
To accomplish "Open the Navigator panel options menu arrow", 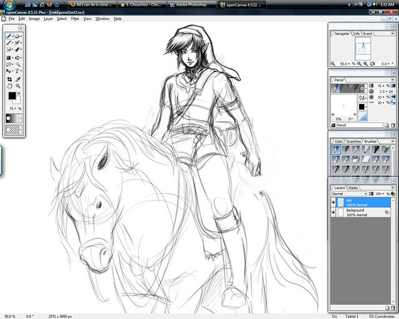I will pyautogui.click(x=392, y=33).
